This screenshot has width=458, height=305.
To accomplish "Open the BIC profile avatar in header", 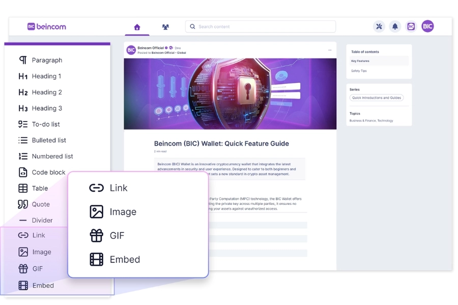I will tap(427, 26).
